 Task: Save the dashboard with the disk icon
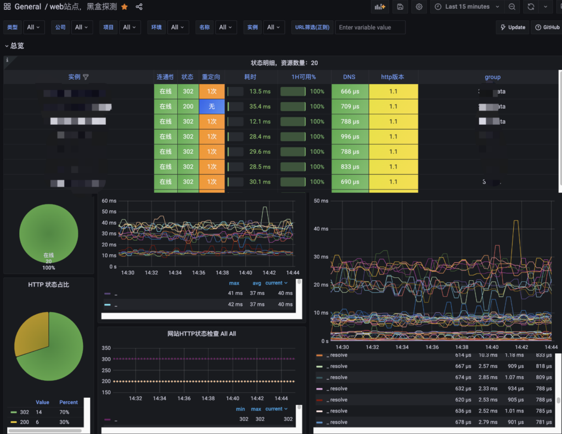[x=400, y=7]
